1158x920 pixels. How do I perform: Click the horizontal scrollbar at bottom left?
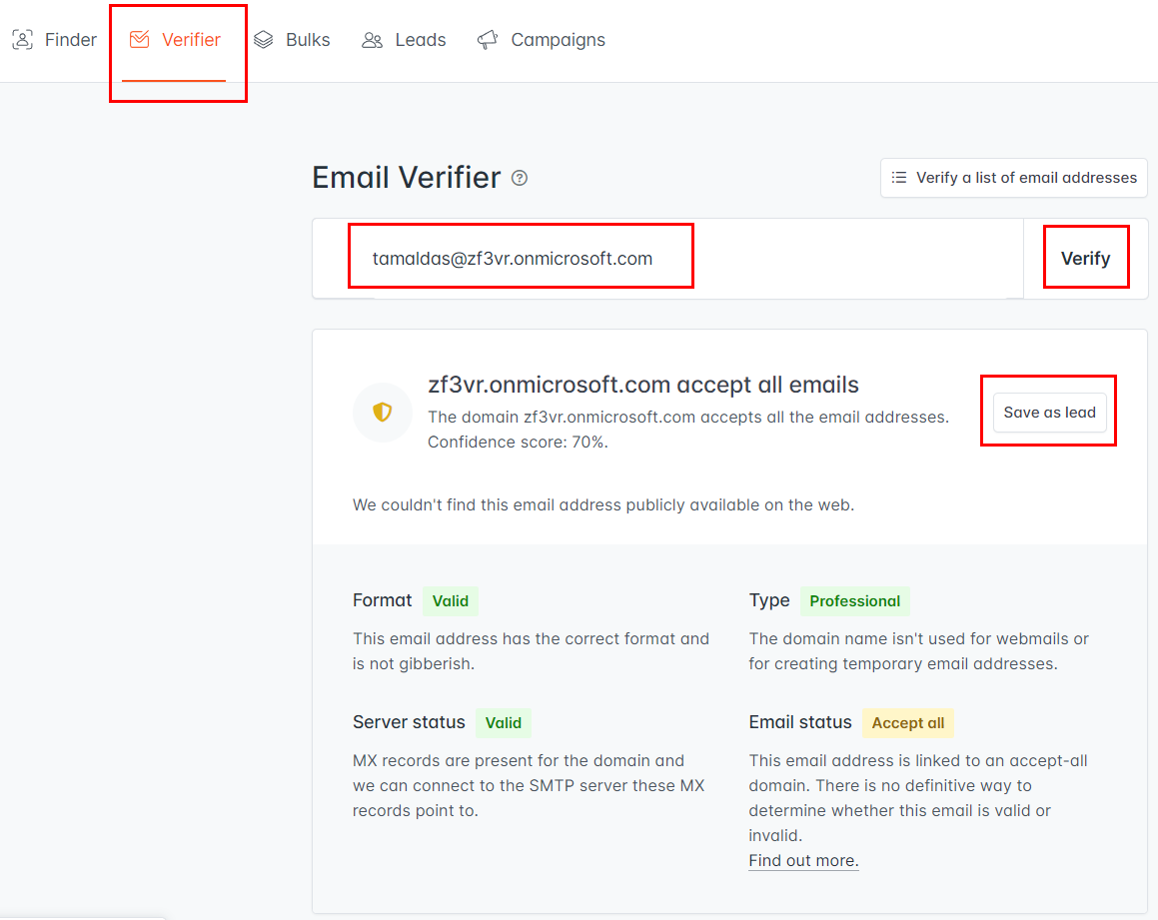tap(80, 915)
